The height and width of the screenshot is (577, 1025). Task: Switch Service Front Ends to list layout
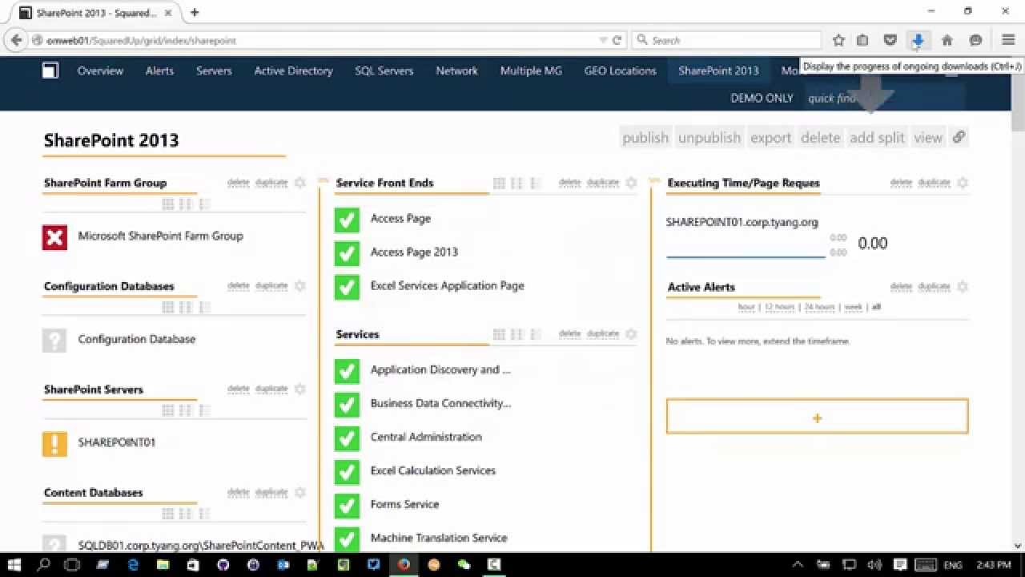tap(536, 183)
